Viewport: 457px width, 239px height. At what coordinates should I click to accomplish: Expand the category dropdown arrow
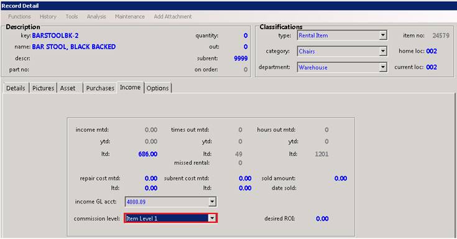coord(383,52)
